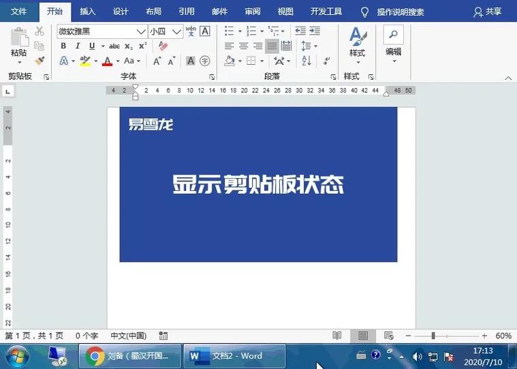Click the enclosed character 字 icon
Screen dimensions: 517x369
click(205, 61)
